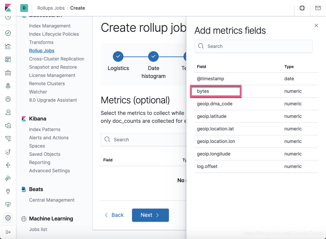Open Watcher in the menu

pyautogui.click(x=38, y=92)
